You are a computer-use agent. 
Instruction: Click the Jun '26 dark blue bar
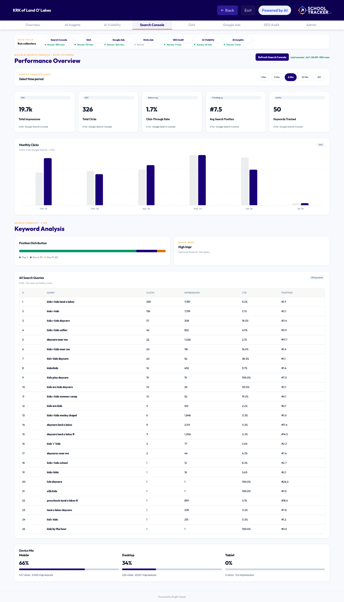click(253, 187)
